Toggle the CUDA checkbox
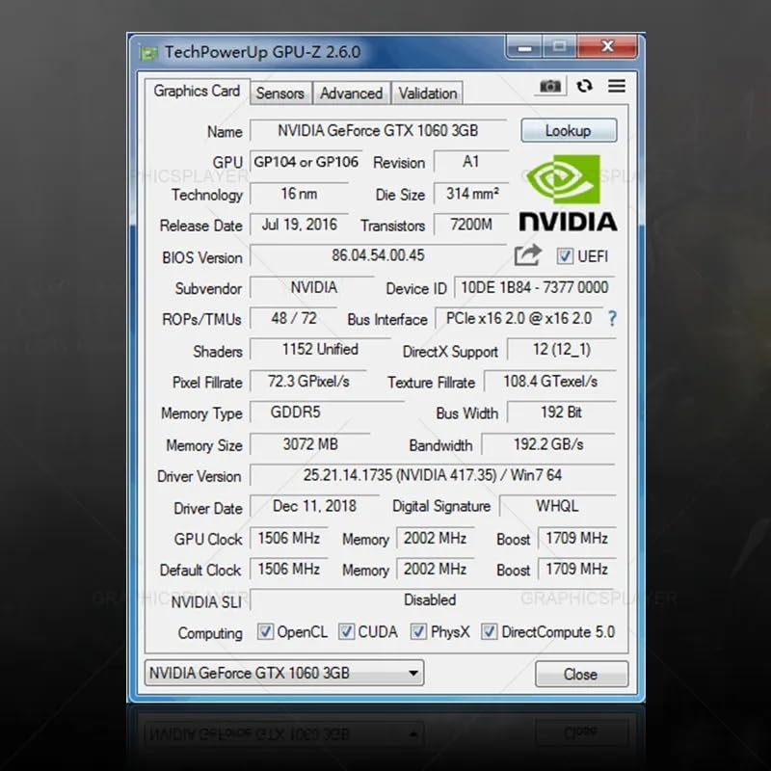 tap(346, 631)
